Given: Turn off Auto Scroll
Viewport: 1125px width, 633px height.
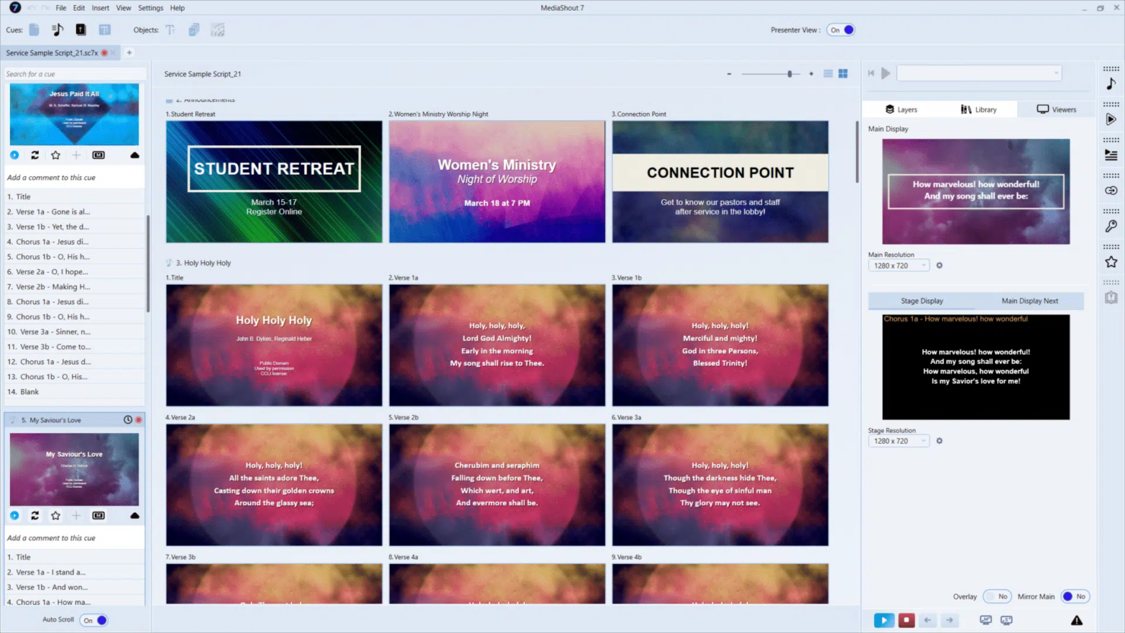Looking at the screenshot, I should pyautogui.click(x=93, y=620).
